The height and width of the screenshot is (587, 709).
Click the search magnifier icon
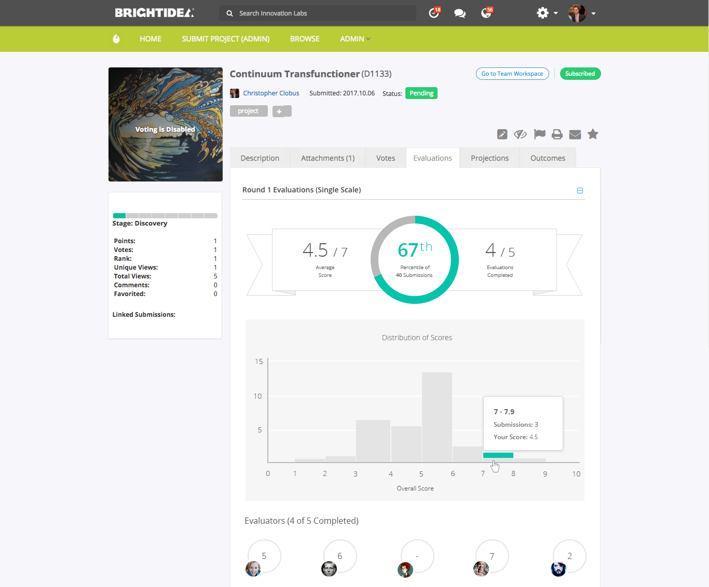click(229, 13)
